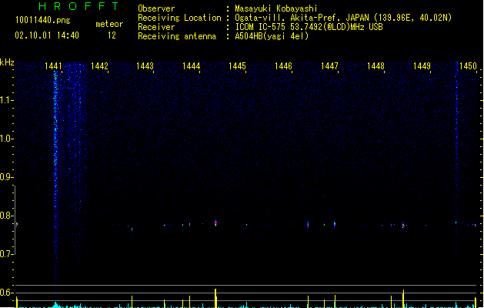
Task: Click the timestamp 02.10.01 14:40
Action: (47, 35)
